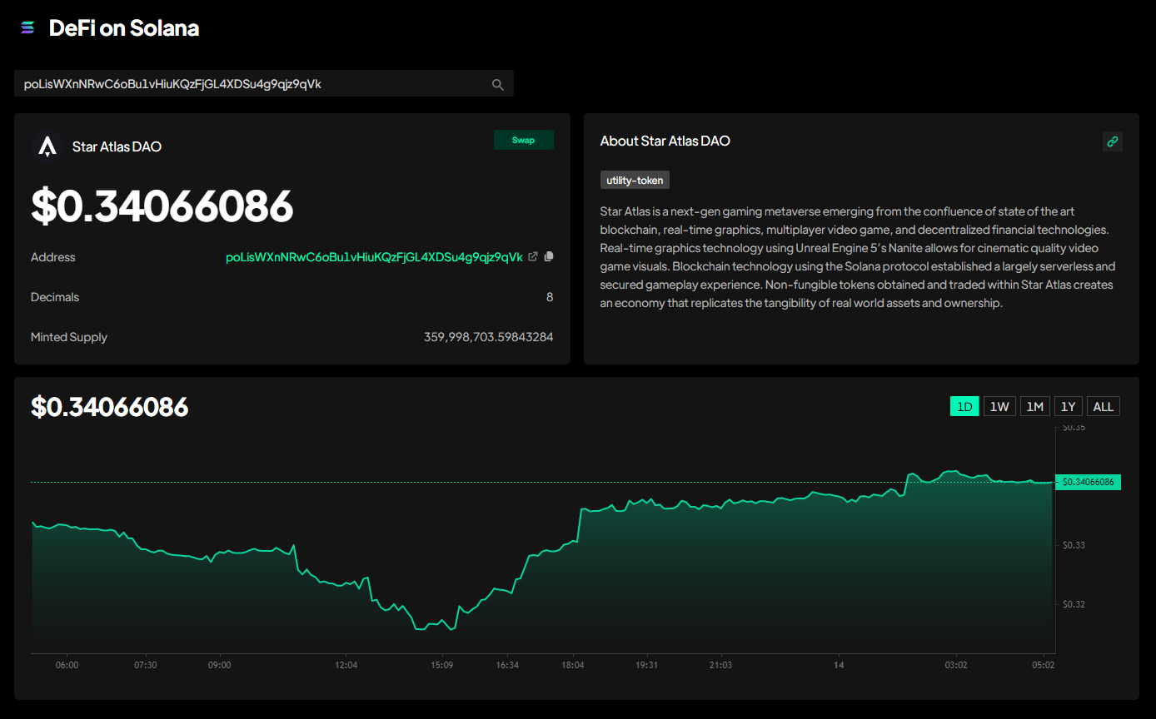Viewport: 1156px width, 719px height.
Task: Click the 18:04 time label on chart axis
Action: click(573, 665)
